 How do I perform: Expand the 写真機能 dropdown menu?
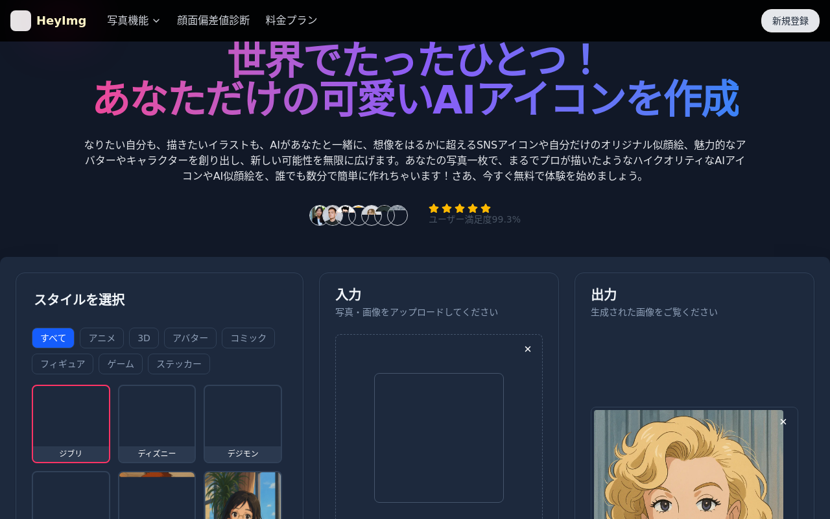134,21
